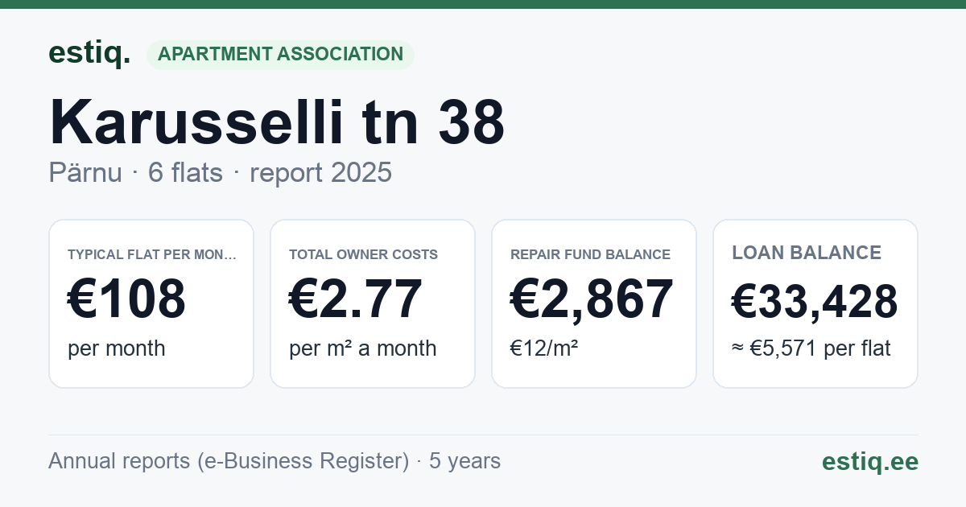Select the €108 value

(126, 299)
